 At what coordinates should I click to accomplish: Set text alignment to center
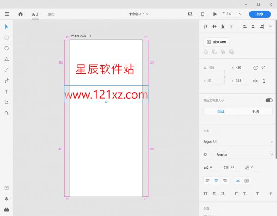click(216, 180)
